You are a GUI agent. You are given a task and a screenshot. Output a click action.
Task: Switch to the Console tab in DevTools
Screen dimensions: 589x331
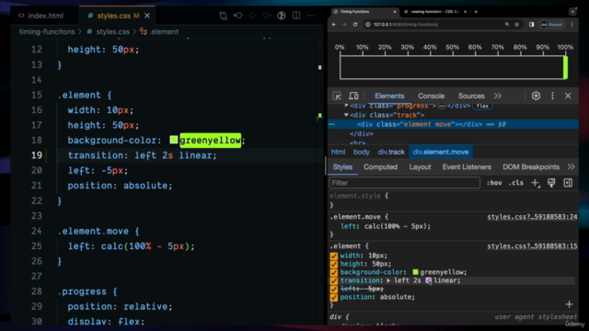pyautogui.click(x=432, y=96)
